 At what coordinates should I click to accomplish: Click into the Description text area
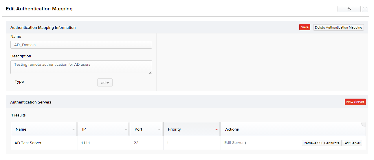click(81, 67)
